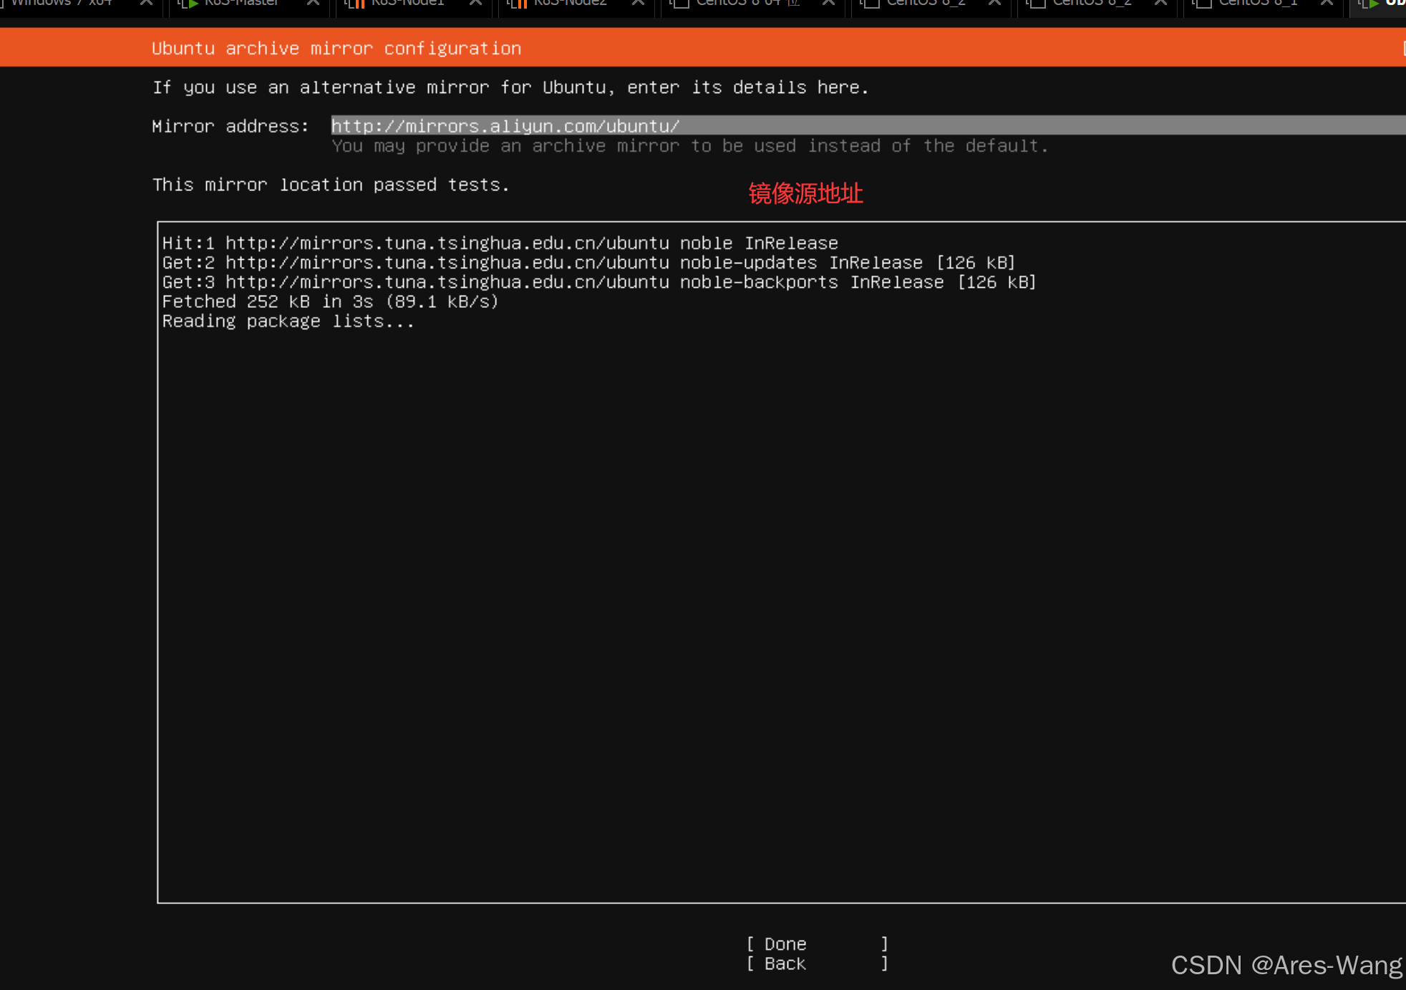
Task: Close the CentOS 8 64 tab
Action: (x=828, y=3)
